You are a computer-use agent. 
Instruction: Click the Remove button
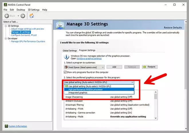coord(132,67)
